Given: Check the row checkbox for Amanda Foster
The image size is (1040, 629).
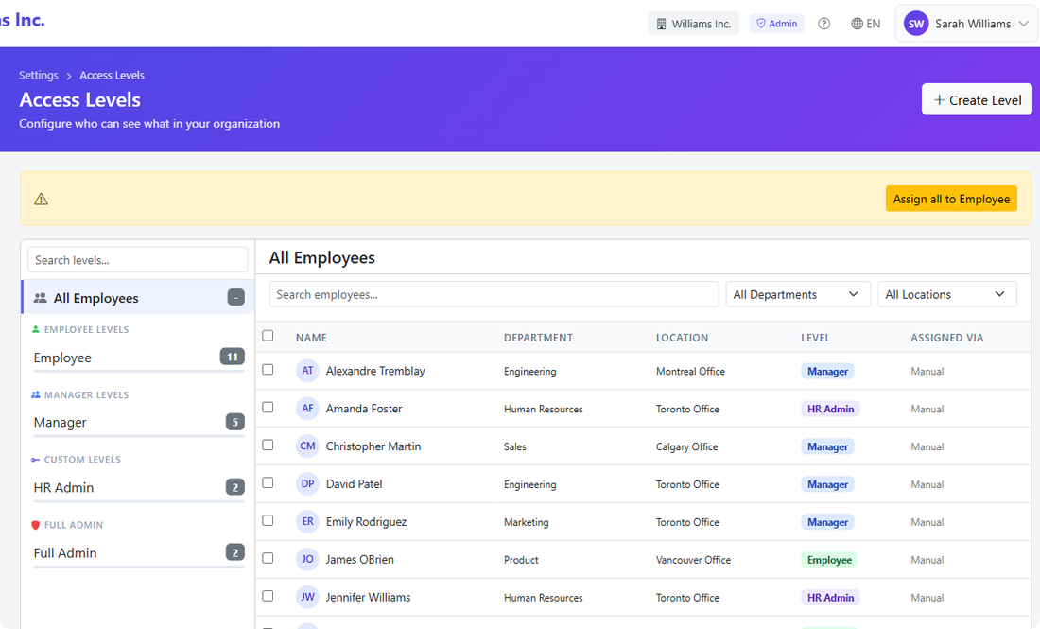Looking at the screenshot, I should 268,409.
